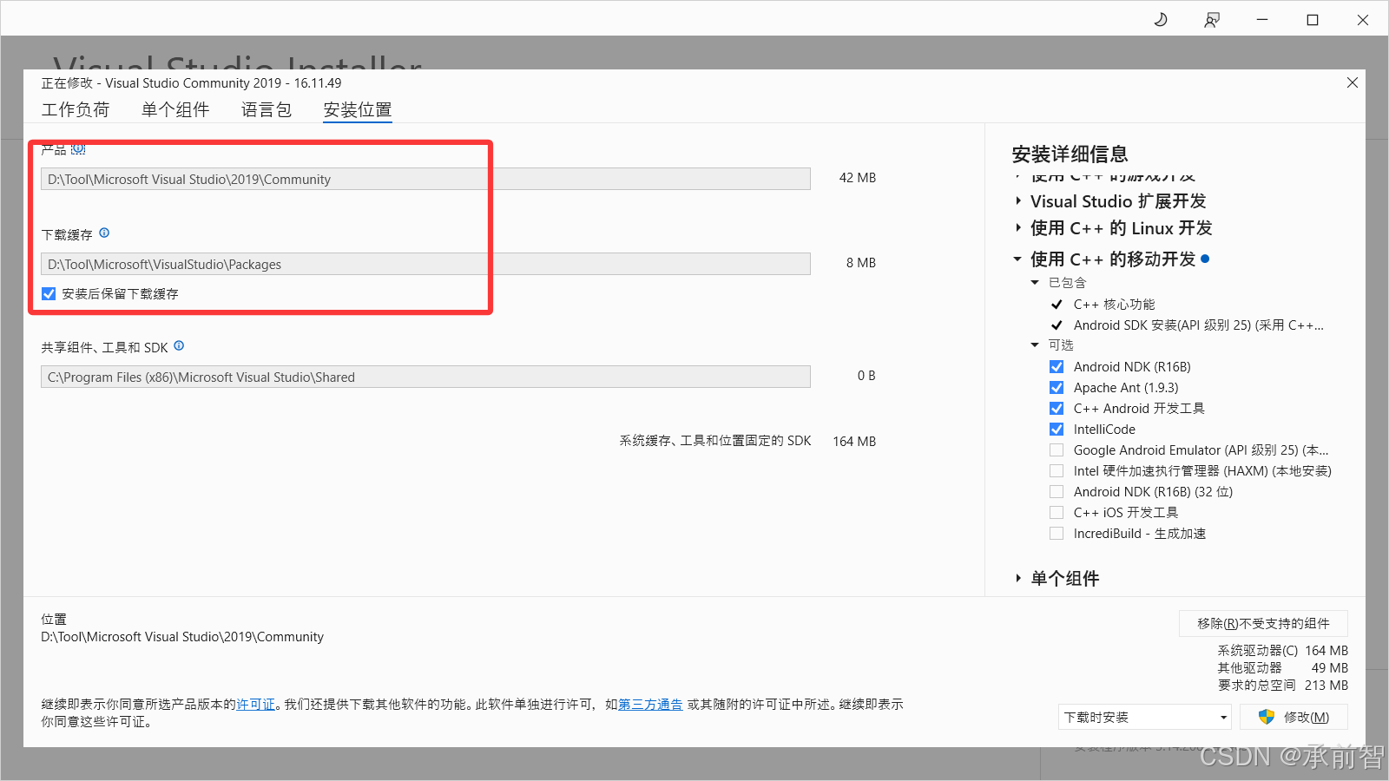Viewport: 1389px width, 781px height.
Task: Enable Intel 硬件加速执行管理器 (HAXM)
Action: (1057, 470)
